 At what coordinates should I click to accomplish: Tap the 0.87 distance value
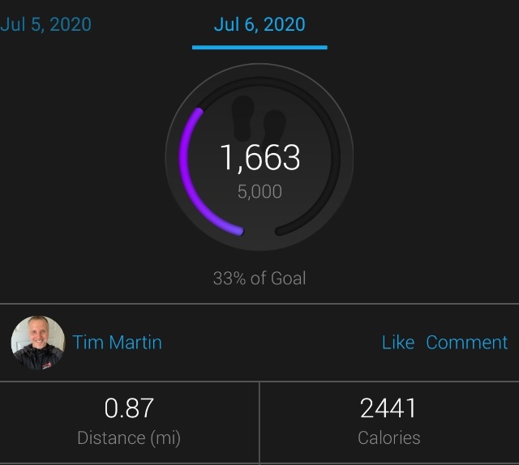tap(129, 408)
